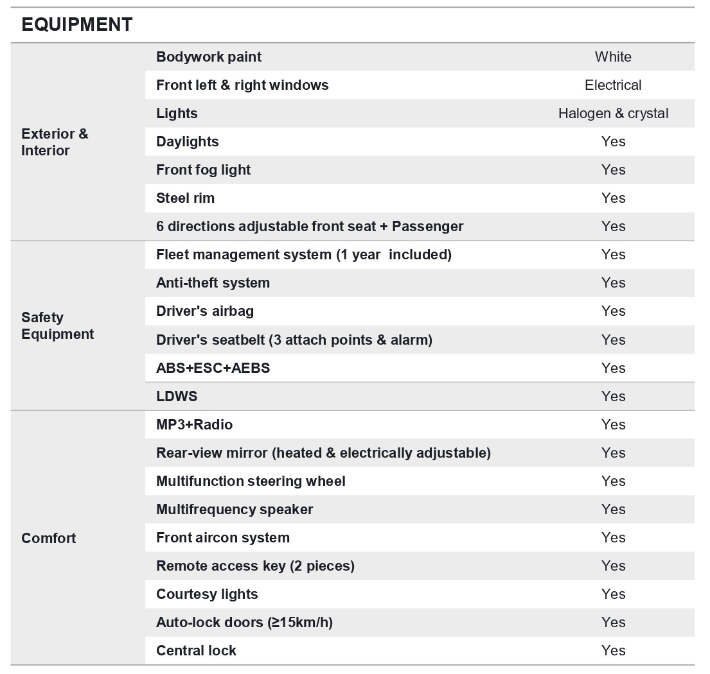
Task: Select the Bodywork paint row label
Action: click(209, 57)
